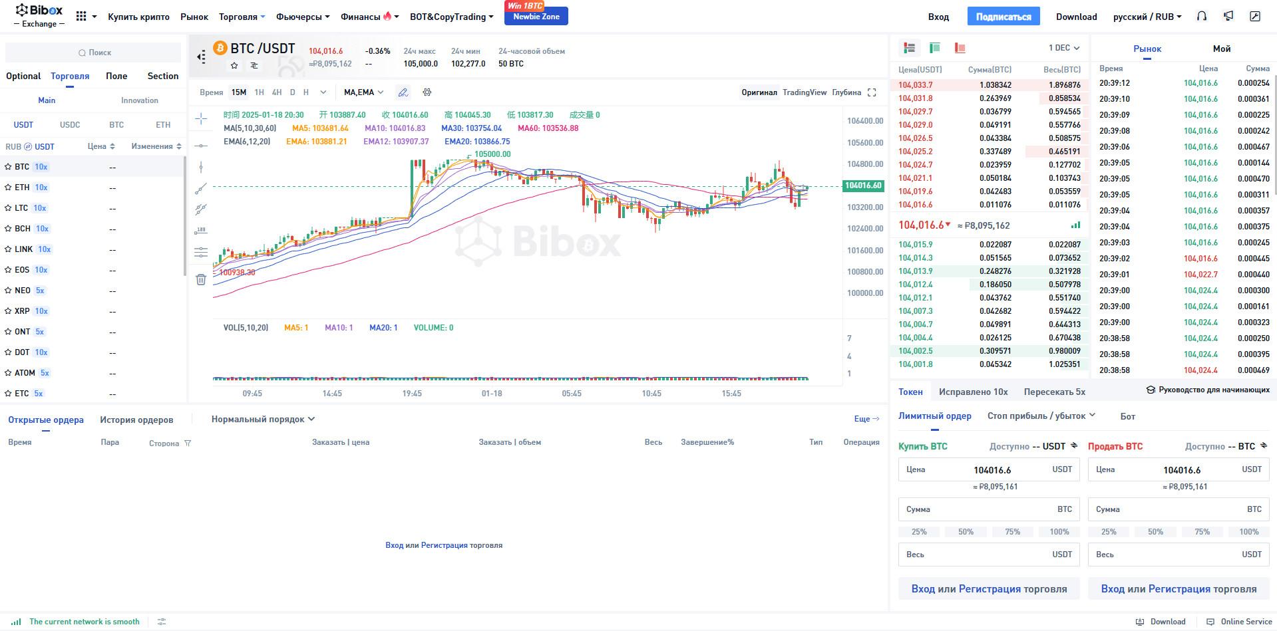
Task: Toggle fullscreen chart icon
Action: pos(872,92)
